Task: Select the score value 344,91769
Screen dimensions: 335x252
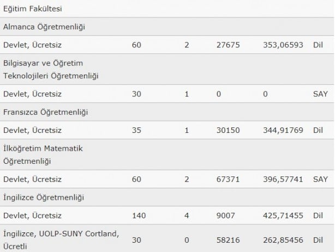Action: (283, 130)
